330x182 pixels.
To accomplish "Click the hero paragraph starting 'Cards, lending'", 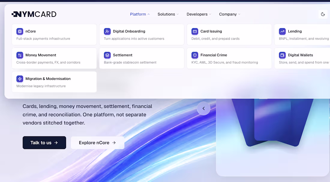I will click(x=87, y=114).
